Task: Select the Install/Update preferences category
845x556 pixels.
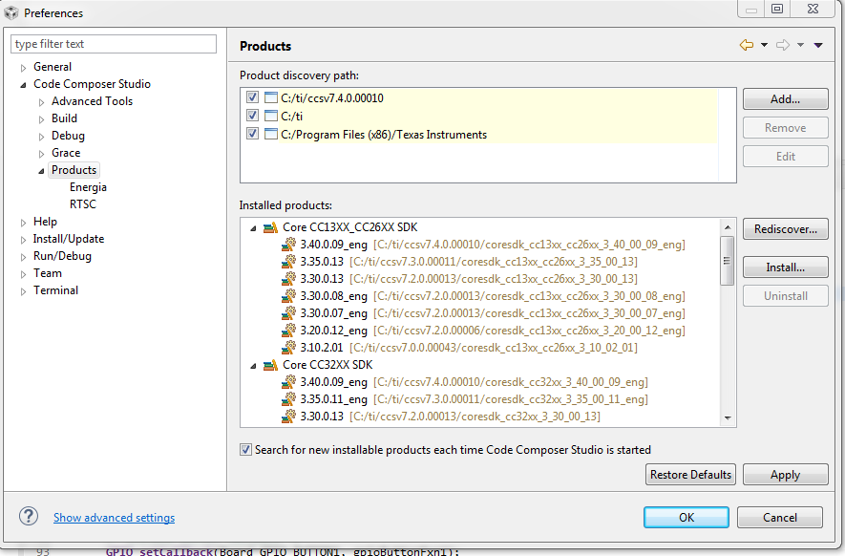Action: point(69,239)
